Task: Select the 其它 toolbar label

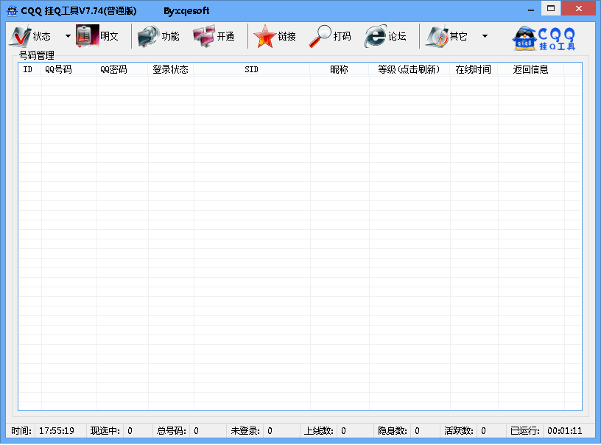Action: click(458, 36)
